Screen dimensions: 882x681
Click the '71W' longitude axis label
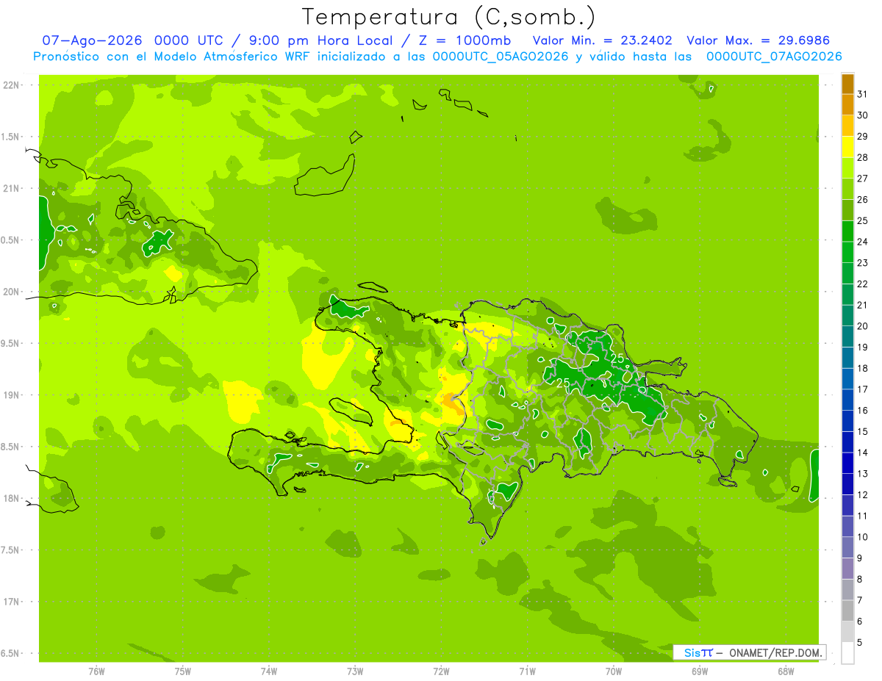[x=527, y=671]
